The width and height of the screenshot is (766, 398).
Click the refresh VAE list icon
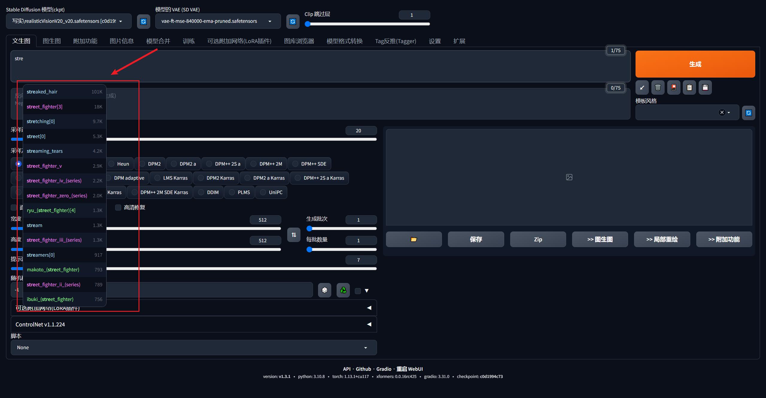pos(293,21)
